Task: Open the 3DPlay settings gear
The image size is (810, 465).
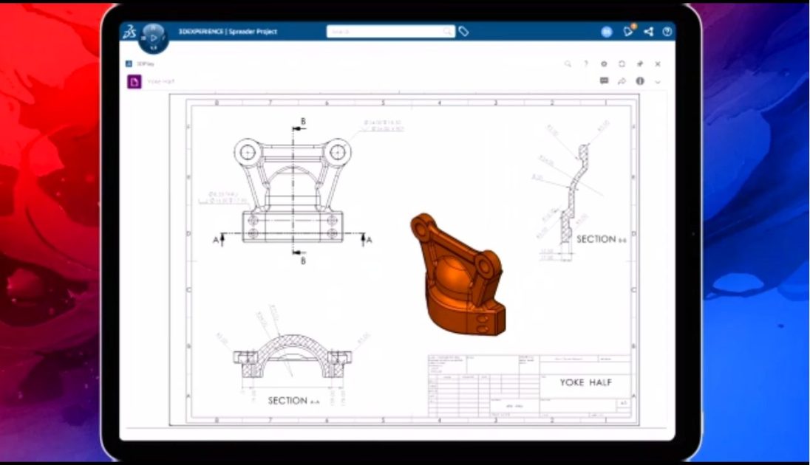Action: [604, 64]
